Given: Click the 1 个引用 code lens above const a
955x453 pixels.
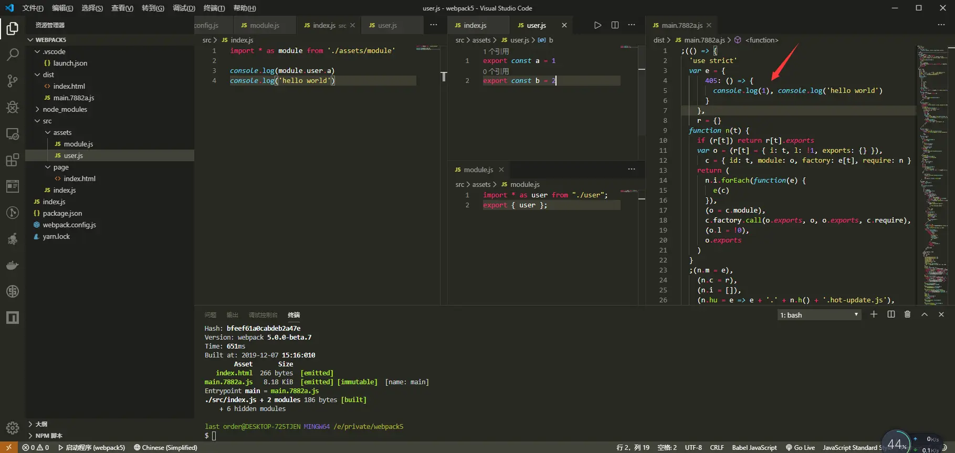Looking at the screenshot, I should pos(496,51).
